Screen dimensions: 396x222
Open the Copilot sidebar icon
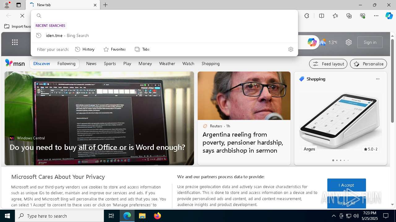pyautogui.click(x=389, y=16)
